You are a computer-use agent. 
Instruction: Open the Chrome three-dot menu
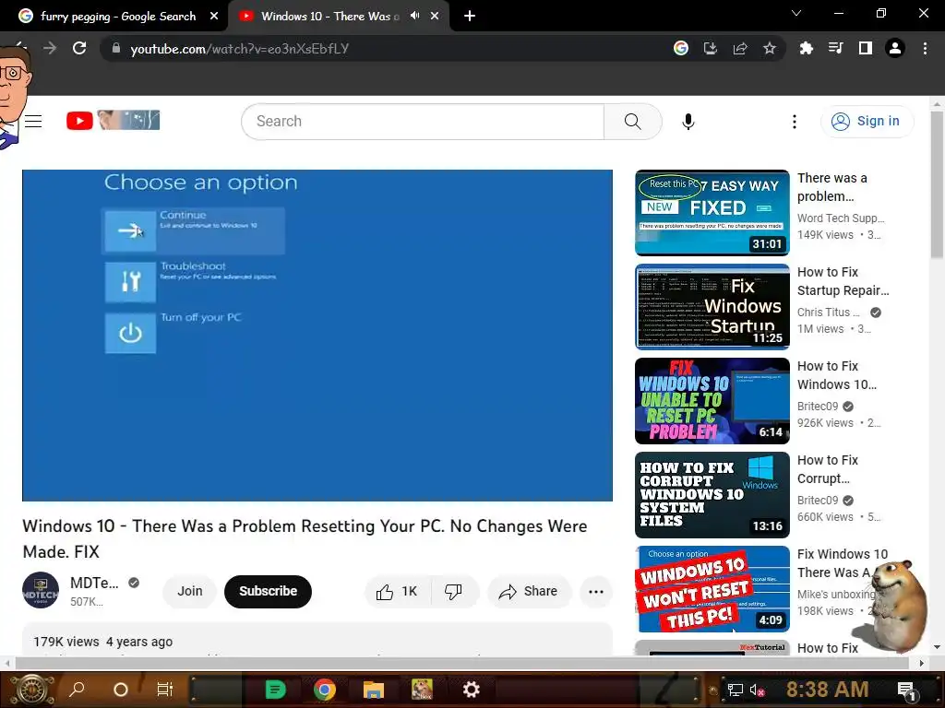(x=925, y=48)
